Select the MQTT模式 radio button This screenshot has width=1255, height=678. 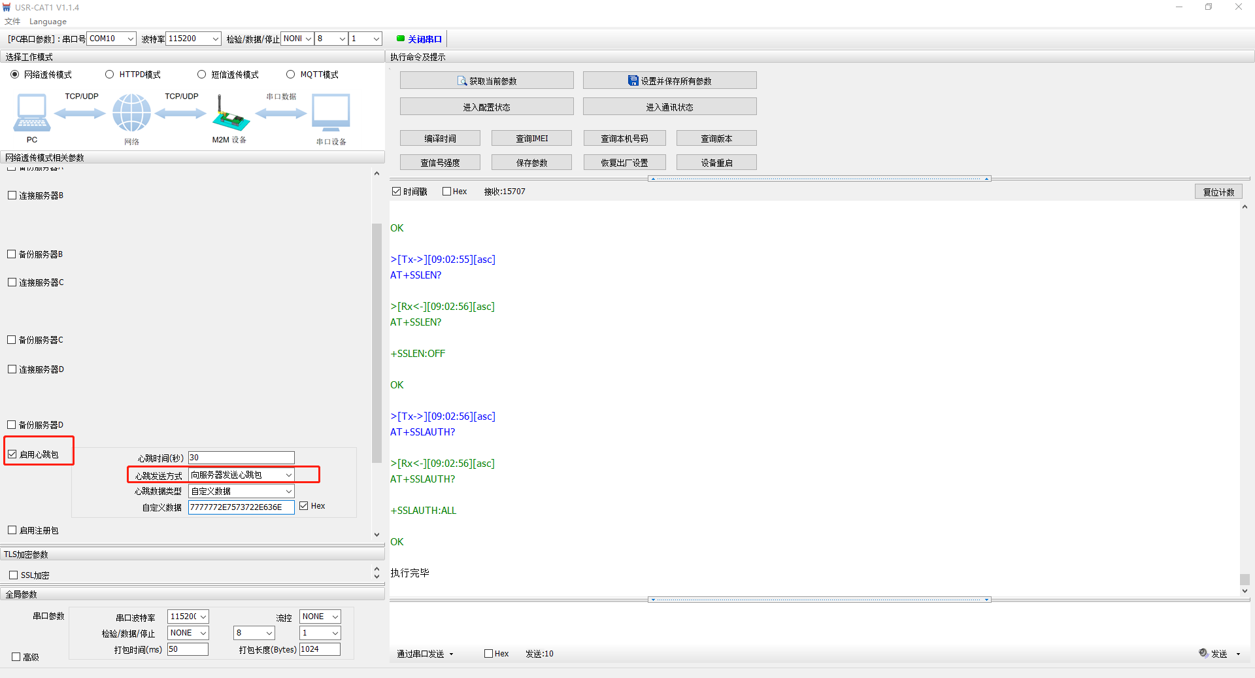(x=291, y=75)
